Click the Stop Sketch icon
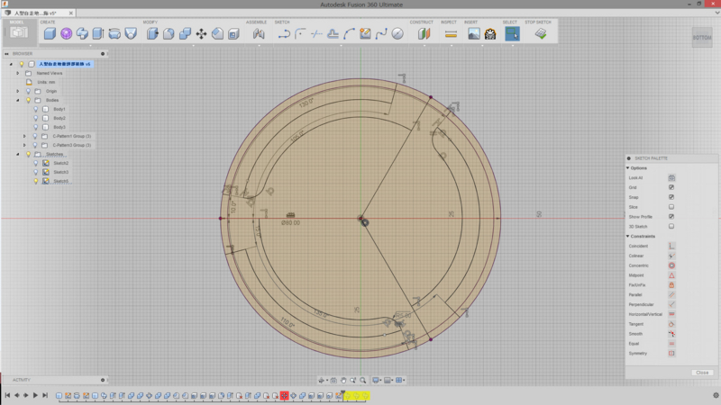Screen dimensions: 721x405 pos(541,33)
